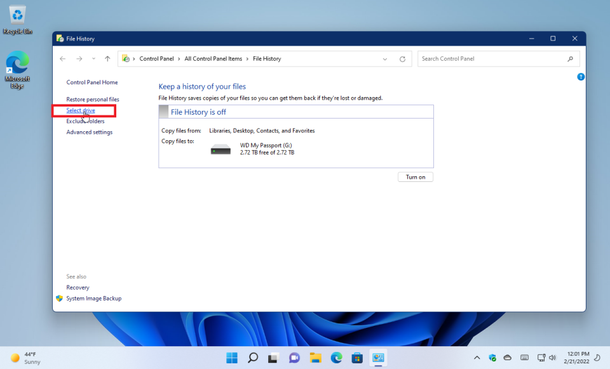Launch Microsoft Edge from the taskbar
610x369 pixels.
click(x=336, y=357)
